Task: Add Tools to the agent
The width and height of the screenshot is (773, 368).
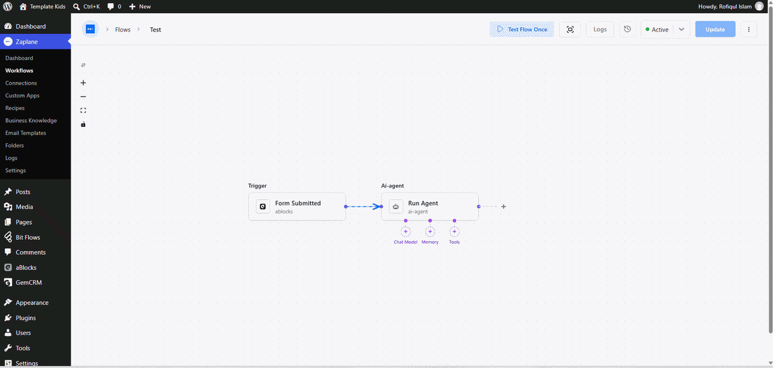Action: [454, 232]
